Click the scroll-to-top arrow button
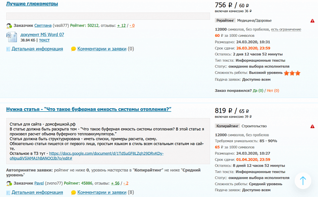 (x=303, y=181)
